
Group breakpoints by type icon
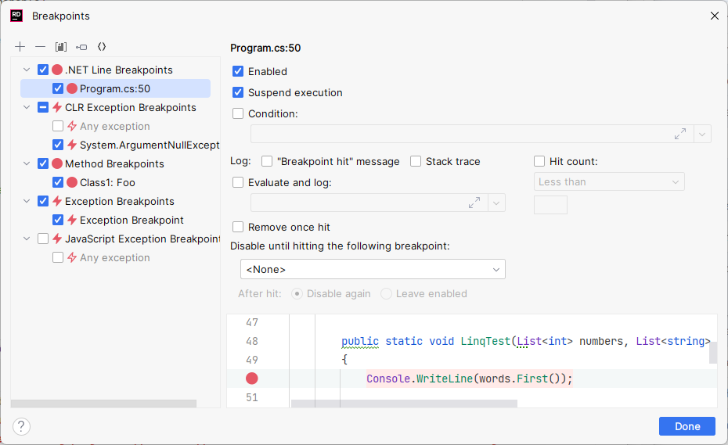tap(81, 46)
